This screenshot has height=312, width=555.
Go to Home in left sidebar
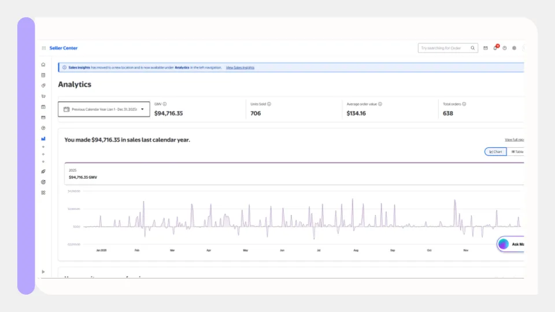[43, 65]
